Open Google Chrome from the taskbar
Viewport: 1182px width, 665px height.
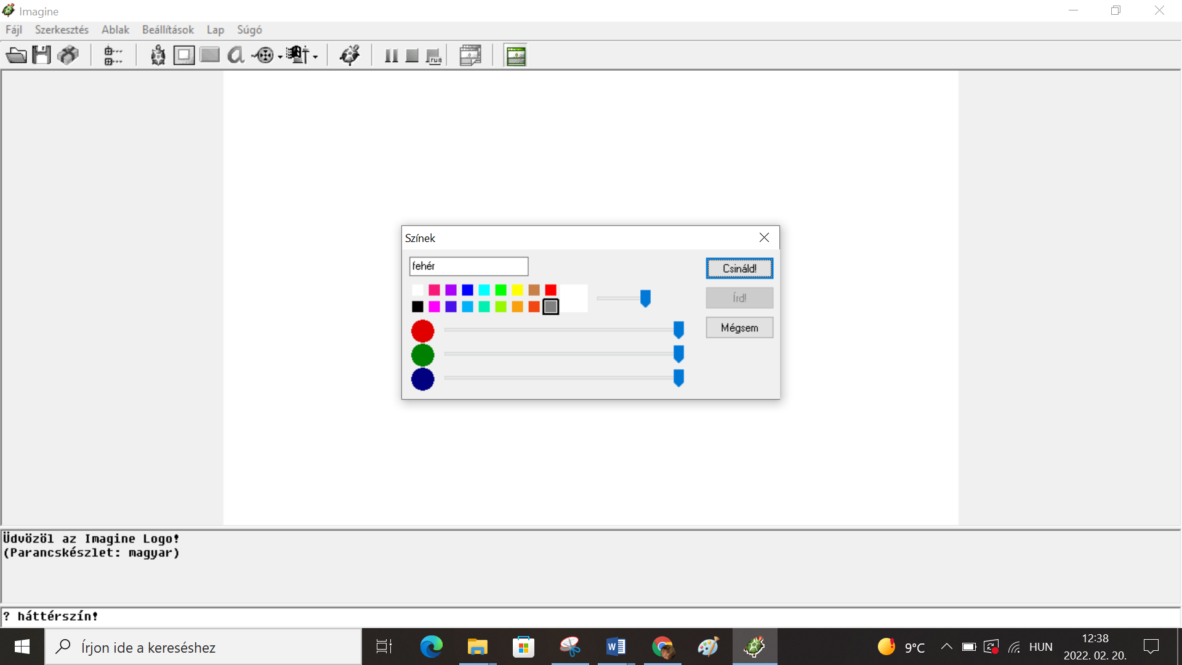tap(662, 647)
